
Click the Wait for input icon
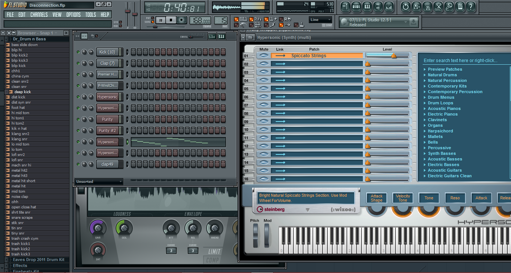click(x=258, y=25)
